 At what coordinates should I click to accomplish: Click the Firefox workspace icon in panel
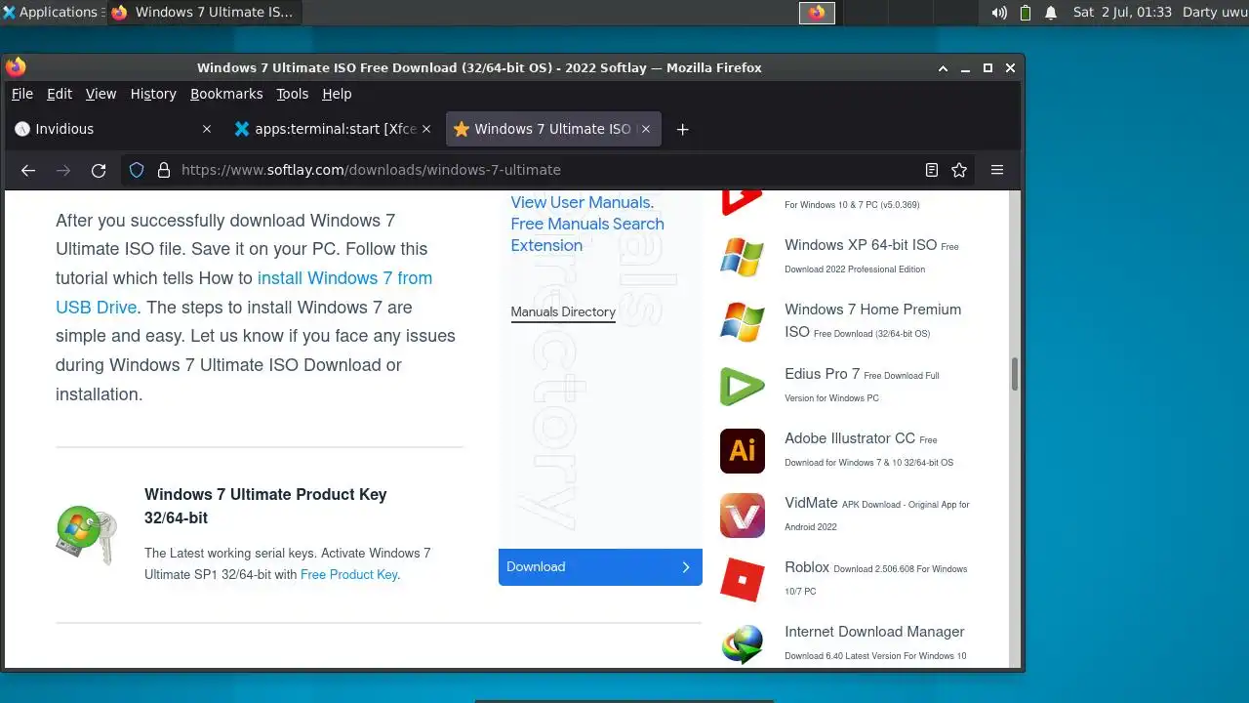tap(818, 13)
